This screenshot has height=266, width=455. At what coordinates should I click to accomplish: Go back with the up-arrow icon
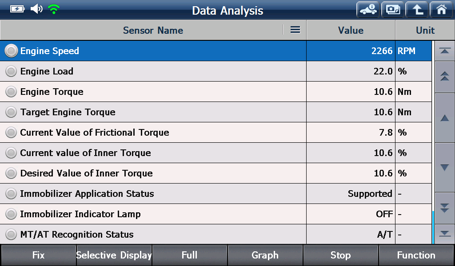pyautogui.click(x=417, y=10)
